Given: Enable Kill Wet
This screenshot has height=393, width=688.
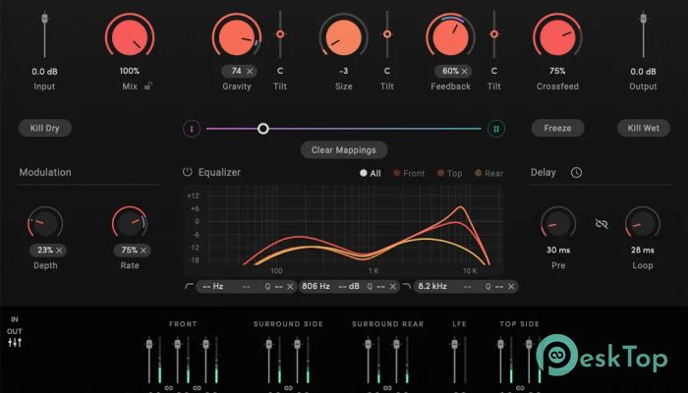Looking at the screenshot, I should (643, 128).
